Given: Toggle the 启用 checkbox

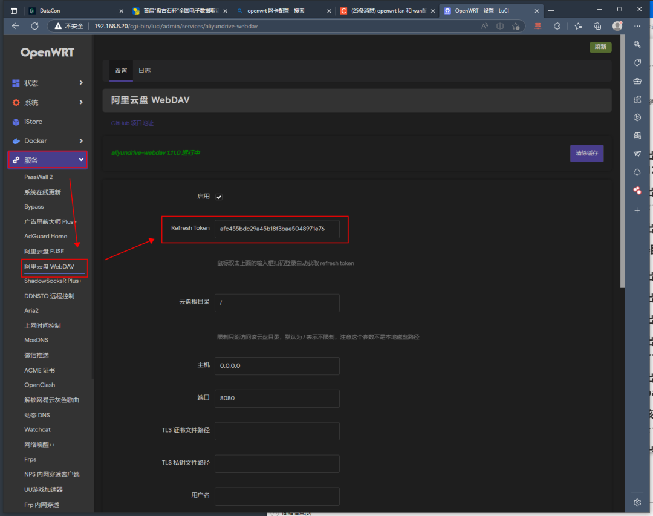Looking at the screenshot, I should click(219, 197).
